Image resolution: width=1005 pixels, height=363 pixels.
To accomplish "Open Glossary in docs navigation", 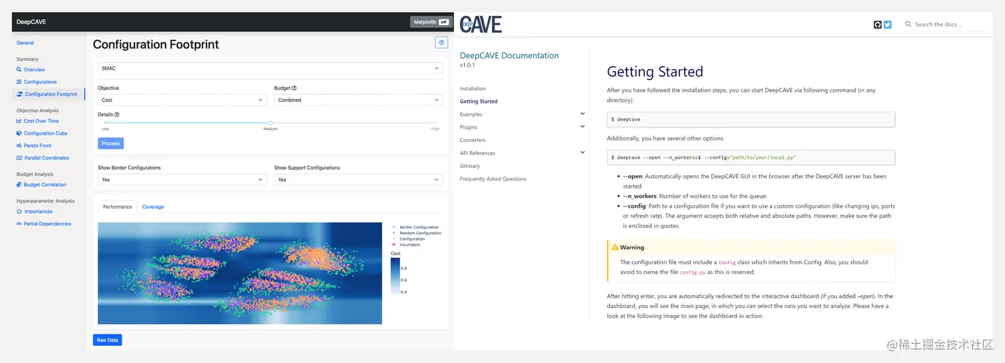I will click(470, 166).
